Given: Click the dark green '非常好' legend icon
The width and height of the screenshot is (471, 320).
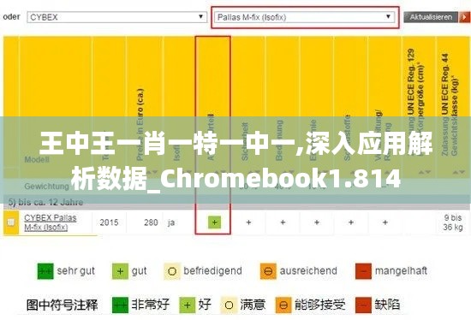Looking at the screenshot, I should click(120, 305).
